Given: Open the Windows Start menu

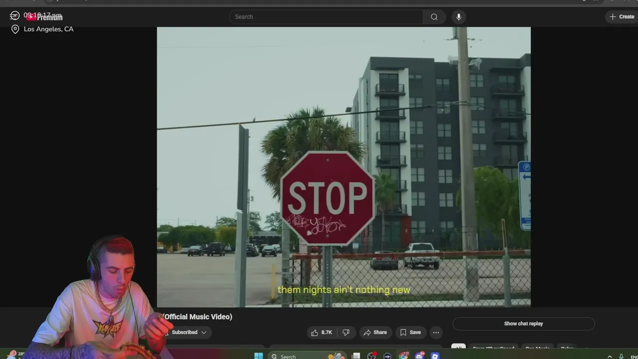Looking at the screenshot, I should [259, 356].
